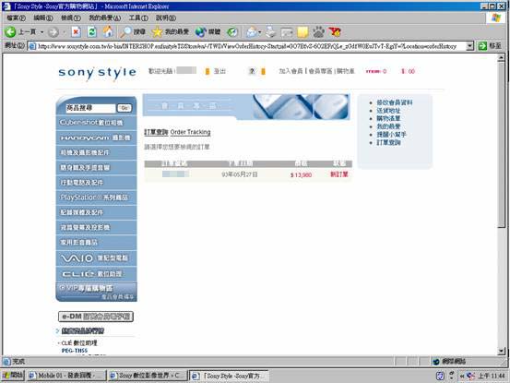Switch to the Sony digital imaging taskbar window
The width and height of the screenshot is (510, 383).
tap(148, 376)
